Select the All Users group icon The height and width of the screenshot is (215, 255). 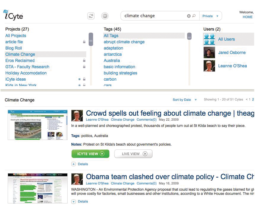point(209,39)
